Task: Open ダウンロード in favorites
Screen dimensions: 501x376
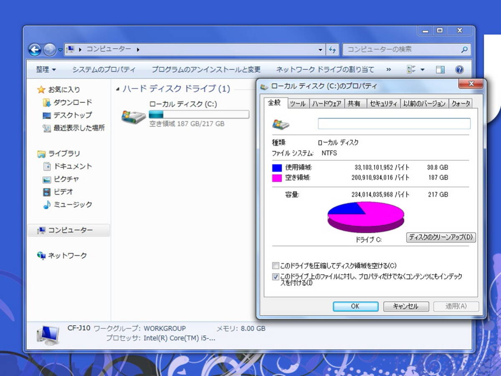Action: click(72, 102)
